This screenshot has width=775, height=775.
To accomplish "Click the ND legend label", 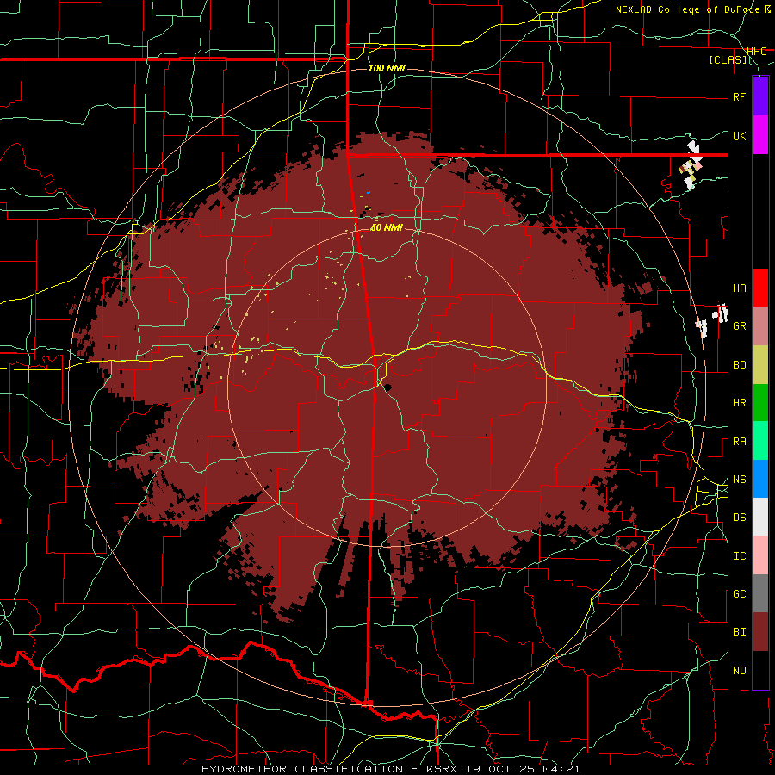I will pos(739,671).
